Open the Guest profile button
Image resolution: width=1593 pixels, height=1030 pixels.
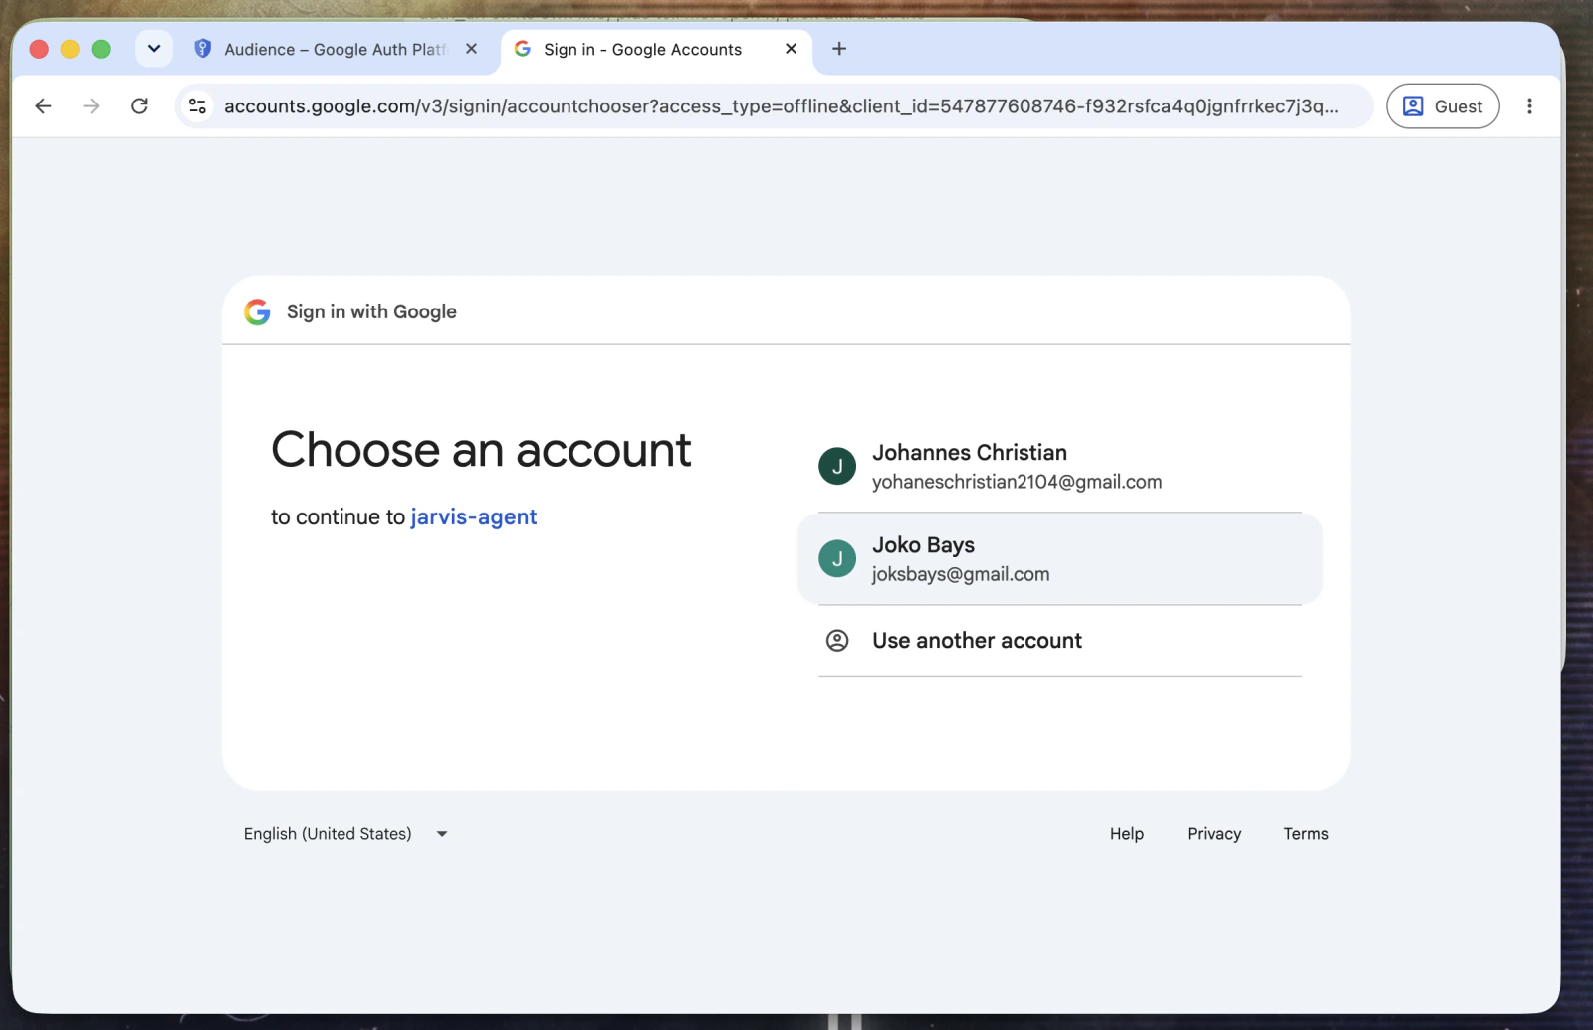[1443, 106]
